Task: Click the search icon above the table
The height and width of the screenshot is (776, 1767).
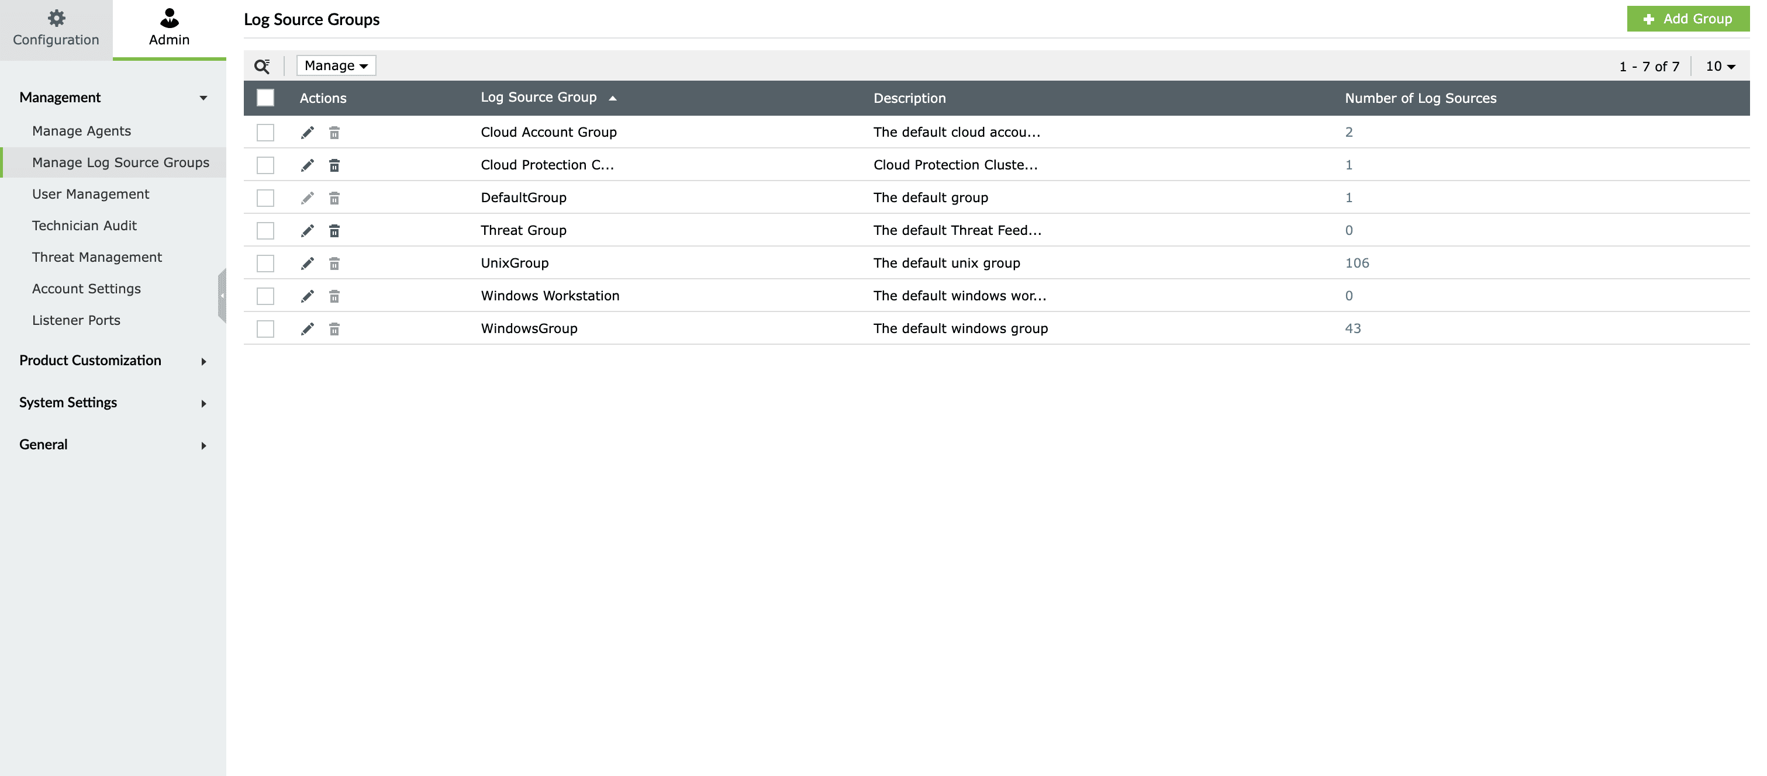Action: (261, 66)
